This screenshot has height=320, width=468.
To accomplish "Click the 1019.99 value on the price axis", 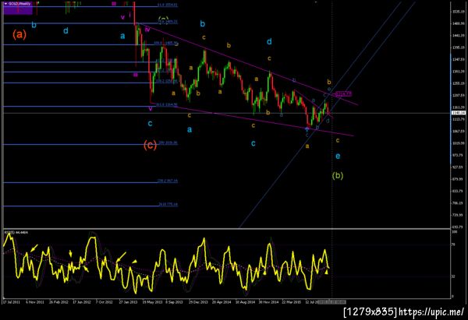I will pos(459,143).
